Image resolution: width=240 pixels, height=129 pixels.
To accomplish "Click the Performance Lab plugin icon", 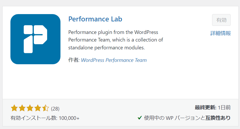I will (x=35, y=39).
